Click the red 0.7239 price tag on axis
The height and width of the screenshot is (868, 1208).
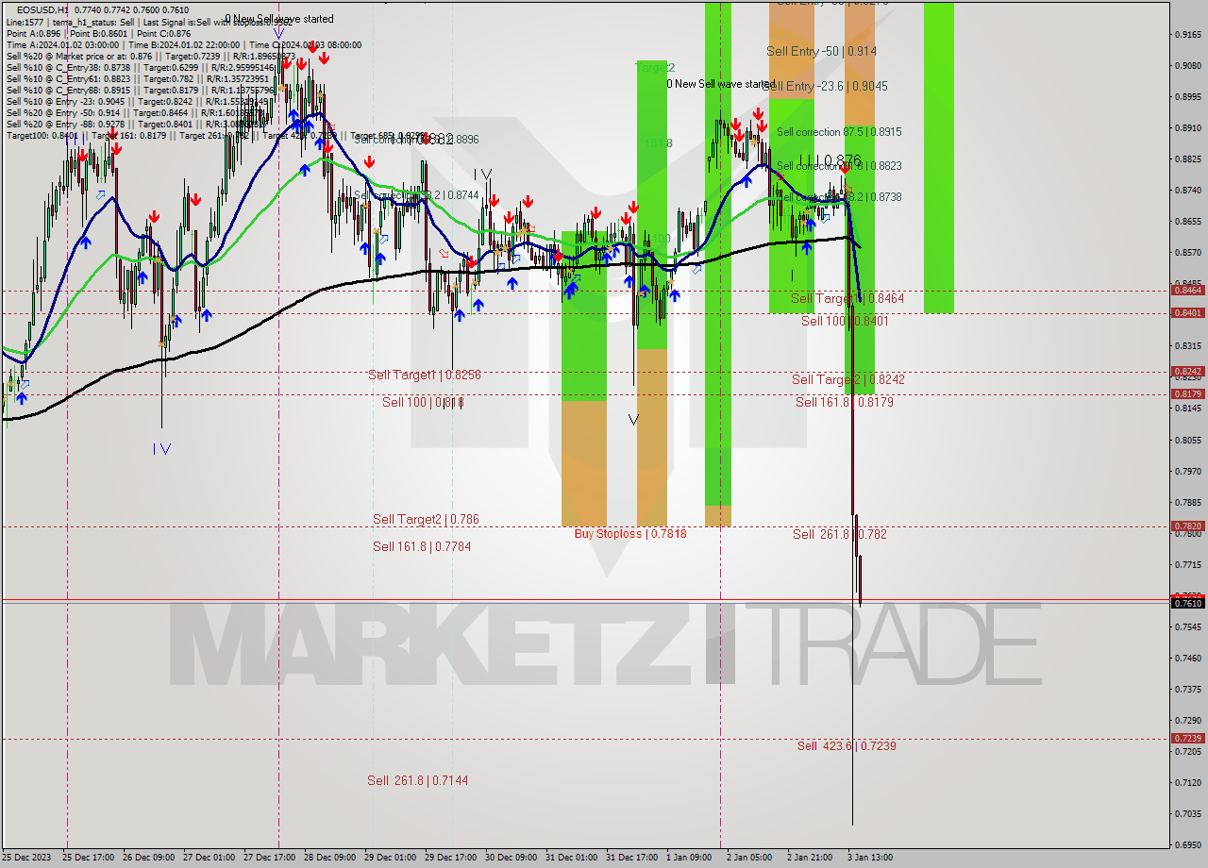[x=1187, y=738]
